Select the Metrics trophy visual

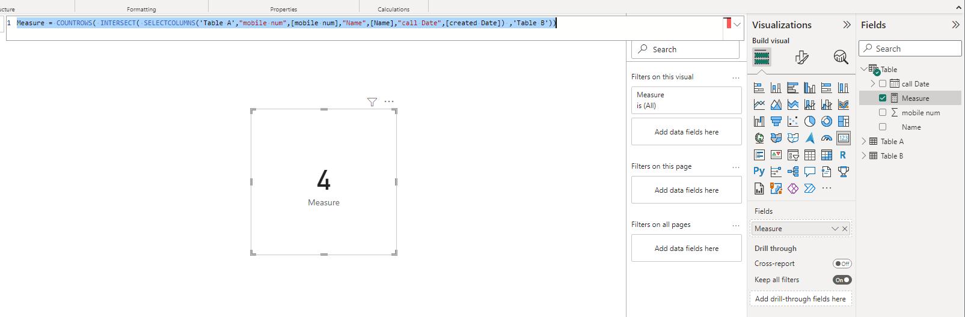844,172
